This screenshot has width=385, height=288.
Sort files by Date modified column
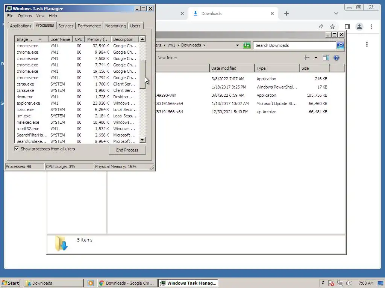pos(232,68)
